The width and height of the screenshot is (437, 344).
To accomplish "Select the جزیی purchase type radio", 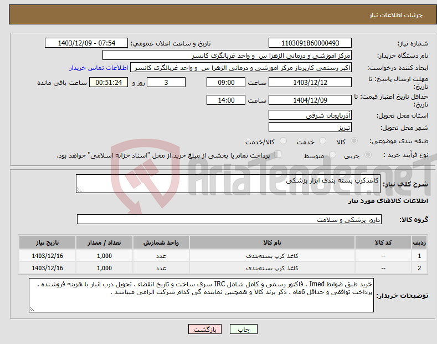I will coord(368,154).
